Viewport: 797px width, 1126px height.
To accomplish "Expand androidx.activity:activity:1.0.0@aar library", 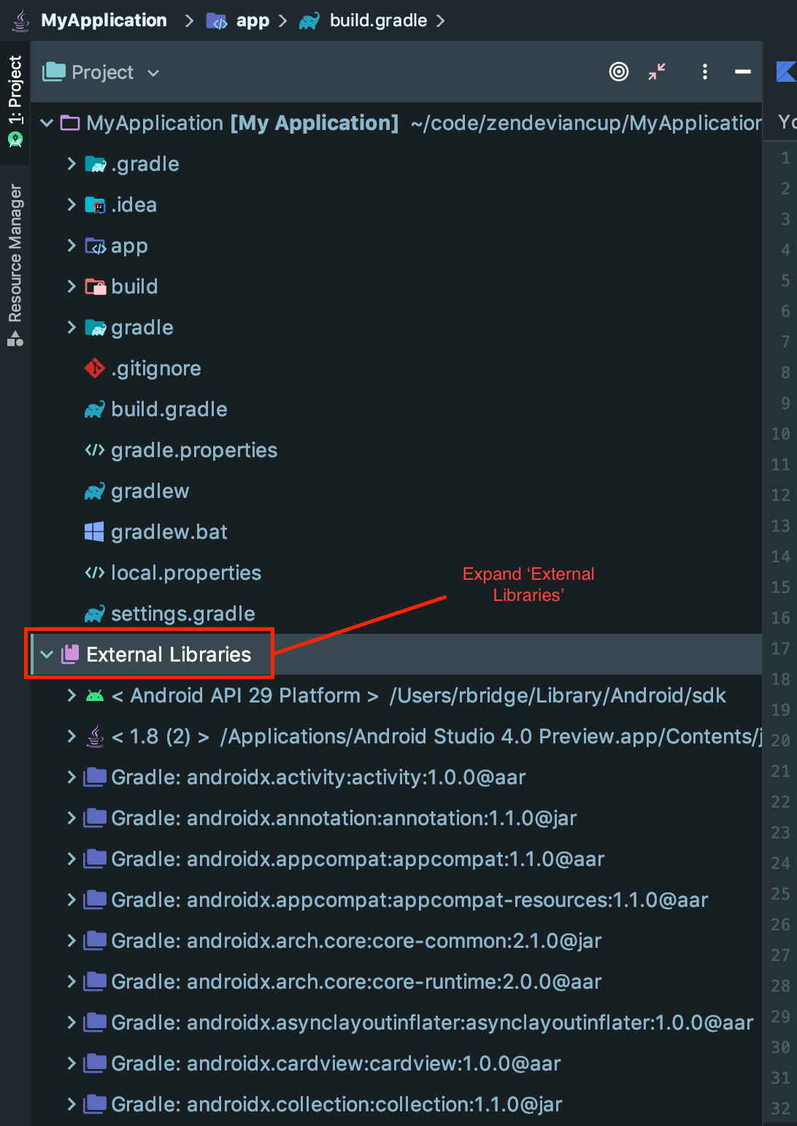I will [x=72, y=777].
